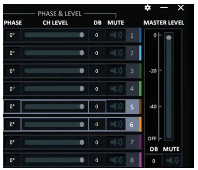Open settings via the gear icon
This screenshot has height=170, width=198.
point(148,8)
